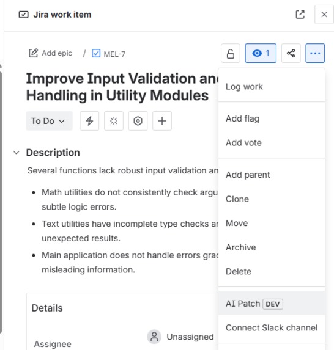Click the left vertical scrollbar
334x350 pixels.
(1, 201)
